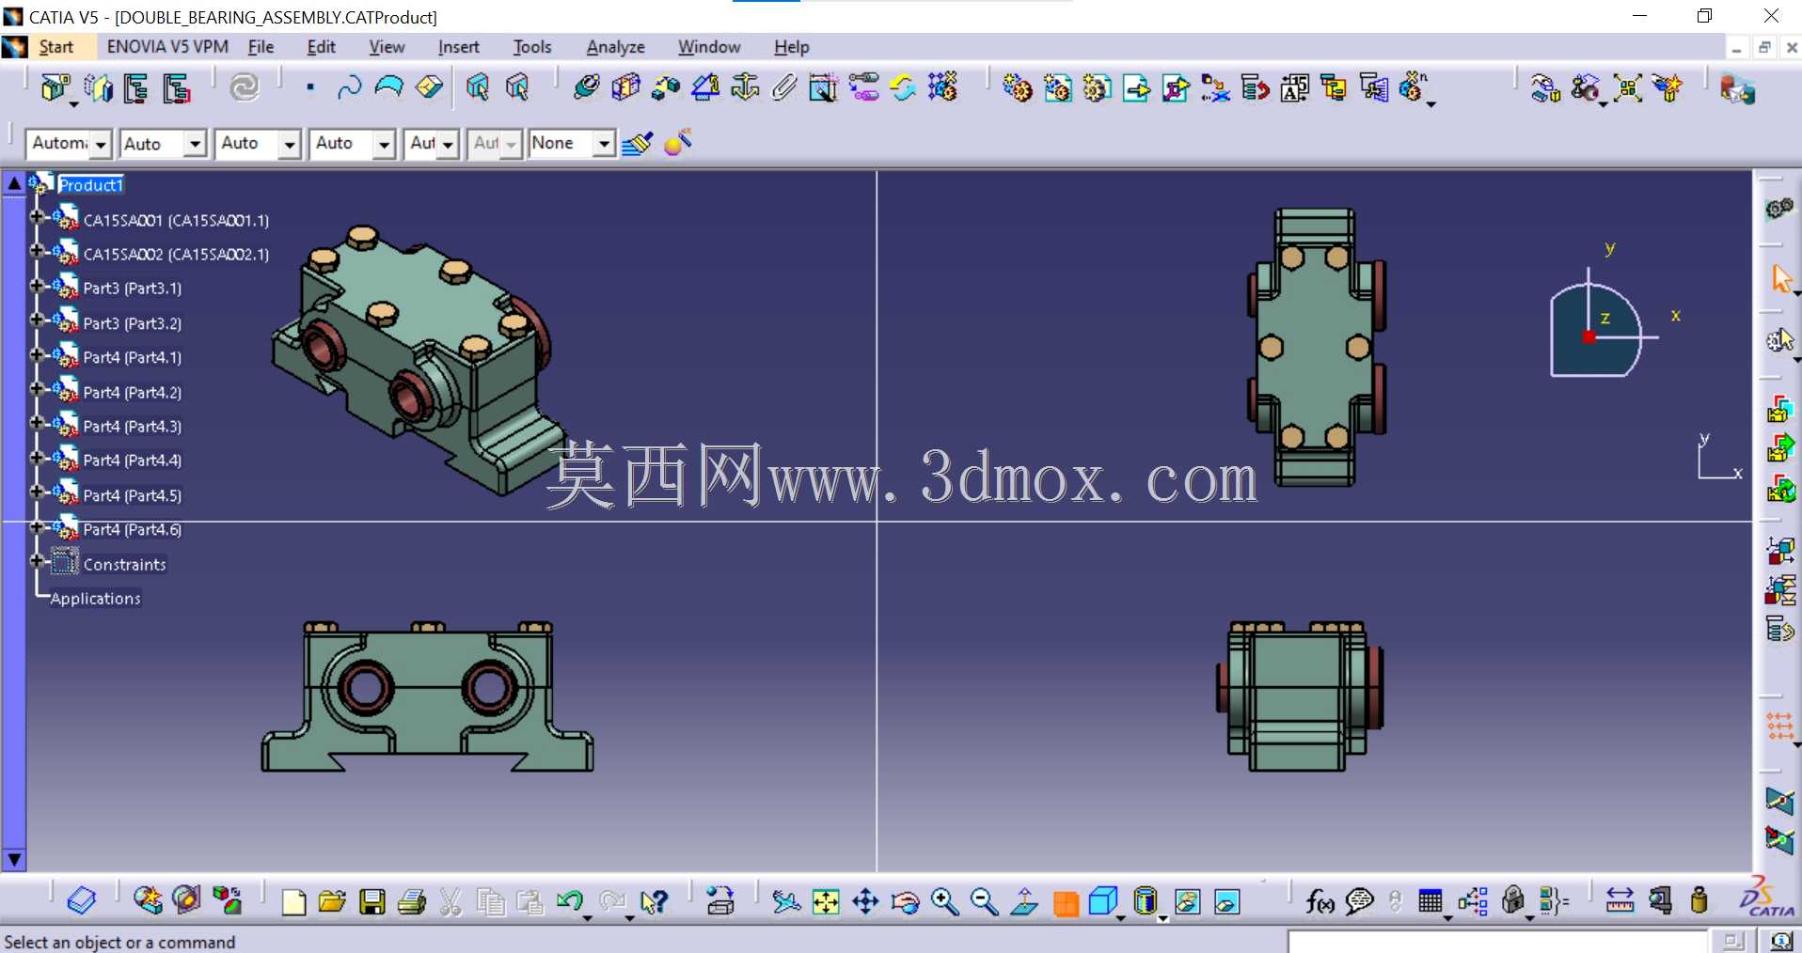
Task: Expand the Constraints tree node
Action: click(x=38, y=561)
